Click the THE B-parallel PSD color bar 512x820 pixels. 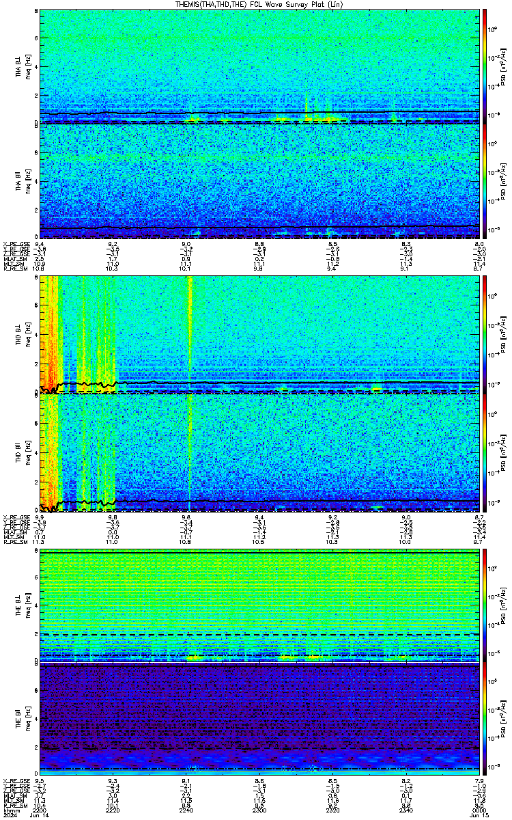485,720
